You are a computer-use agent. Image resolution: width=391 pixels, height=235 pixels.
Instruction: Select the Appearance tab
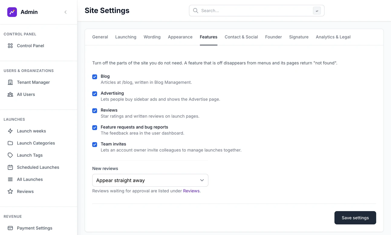(x=180, y=37)
